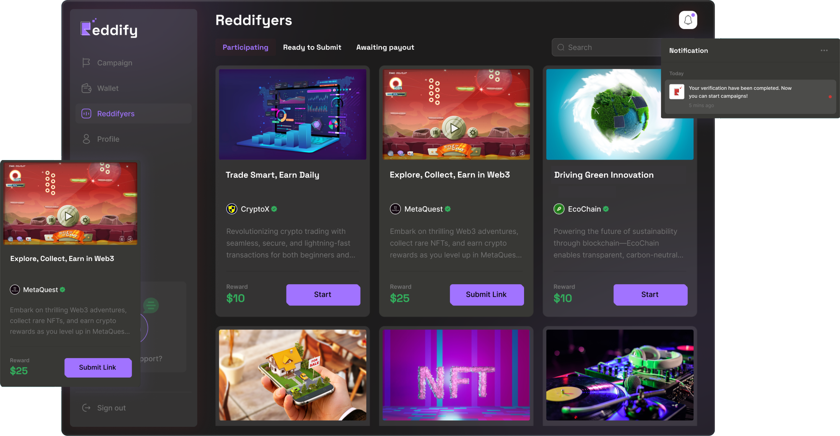The image size is (840, 436).
Task: Play the MetaQuest game video in grid
Action: pyautogui.click(x=454, y=128)
